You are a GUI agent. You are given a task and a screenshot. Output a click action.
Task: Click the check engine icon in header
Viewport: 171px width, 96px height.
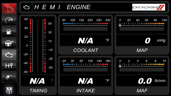pyautogui.click(x=26, y=7)
